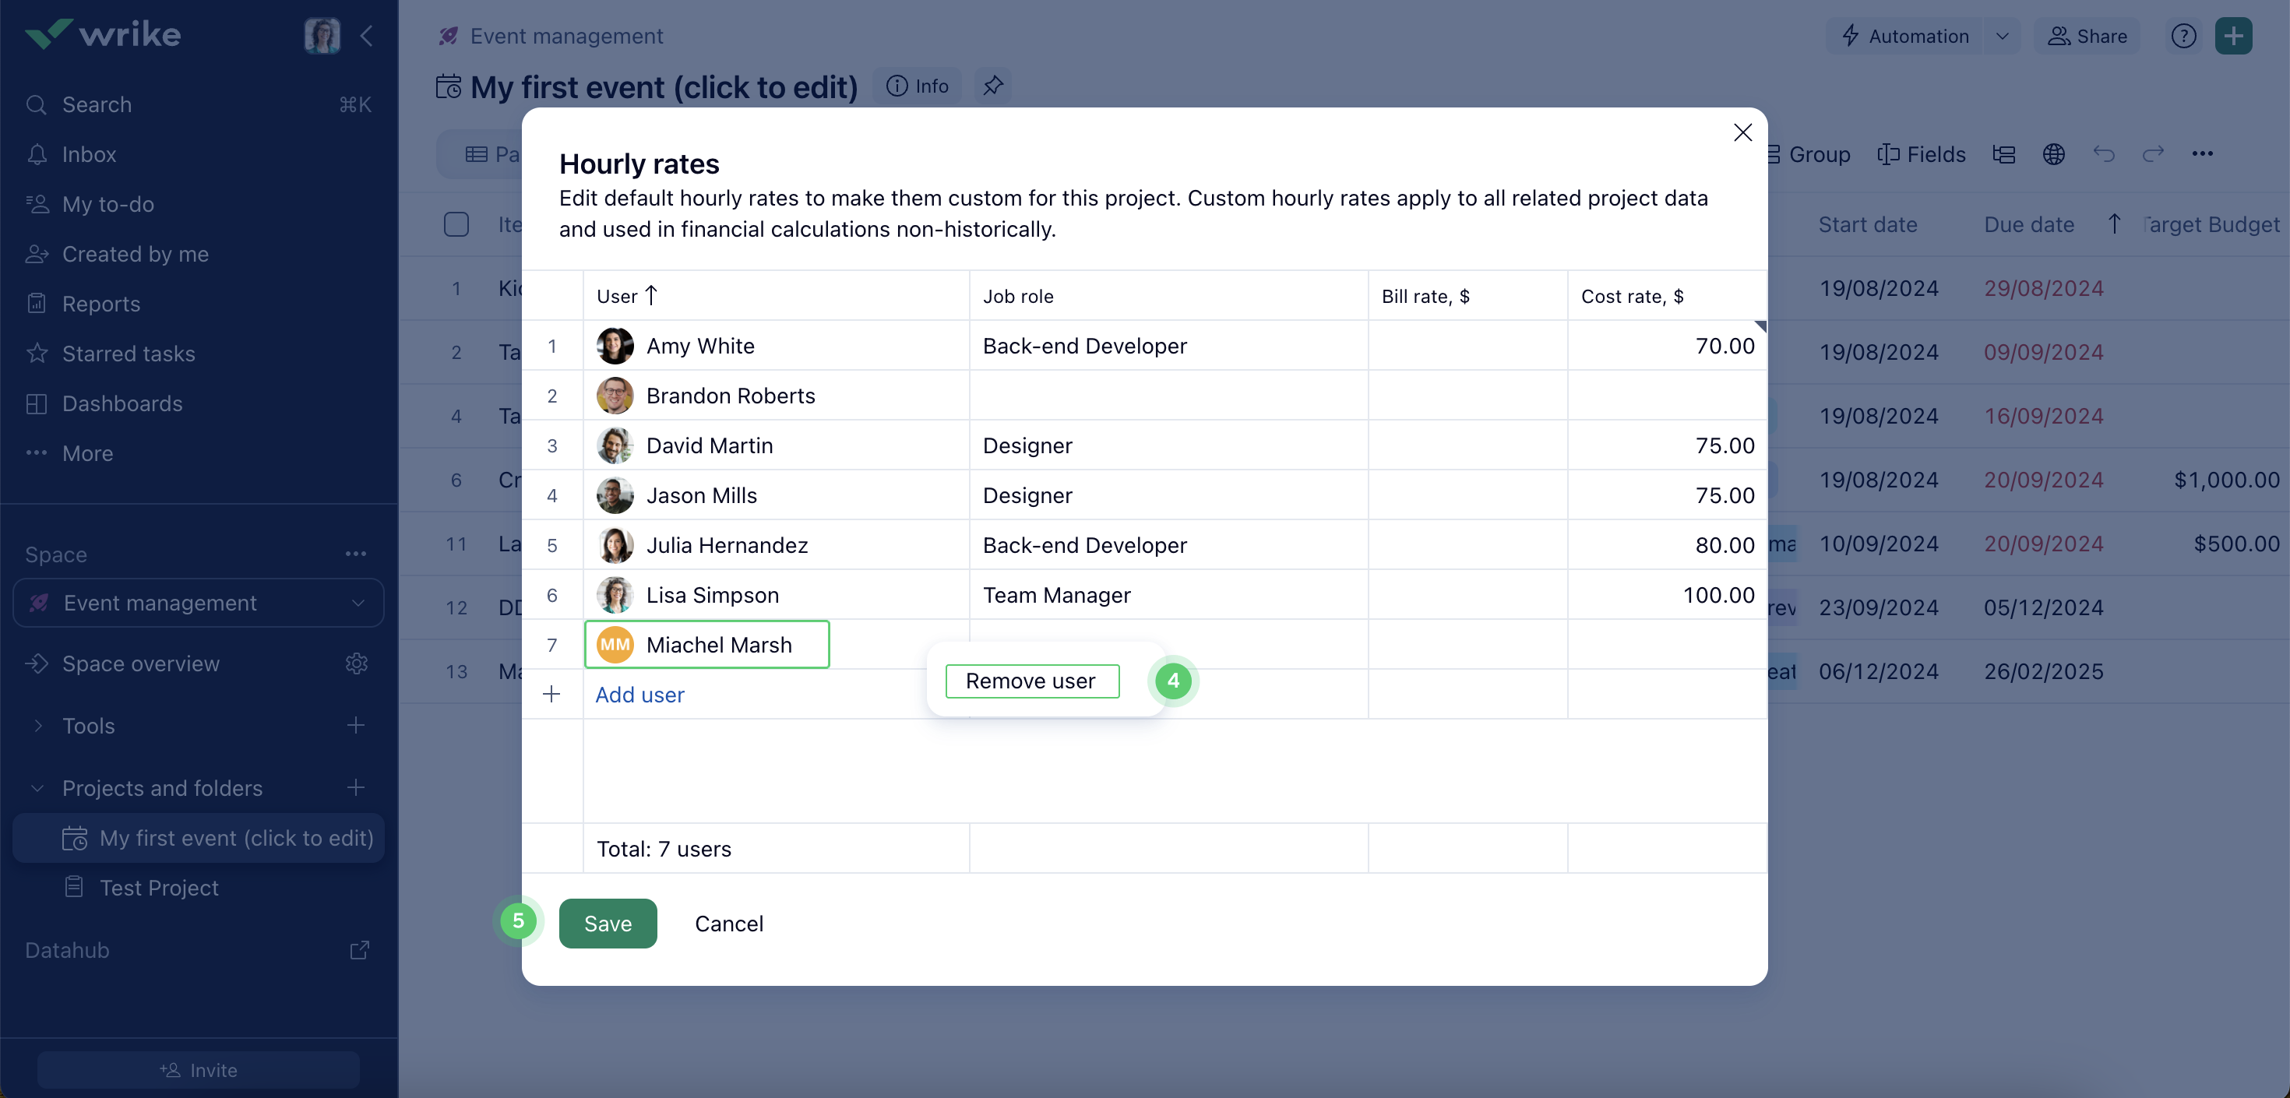The height and width of the screenshot is (1098, 2290).
Task: Open Inbox in the sidebar
Action: point(89,155)
